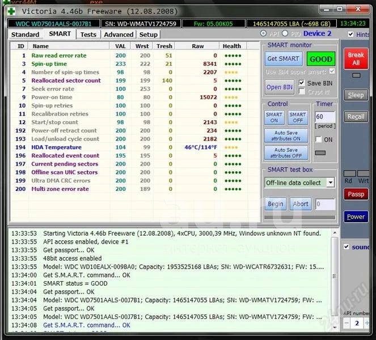
Task: Click the red Break All button
Action: [356, 59]
